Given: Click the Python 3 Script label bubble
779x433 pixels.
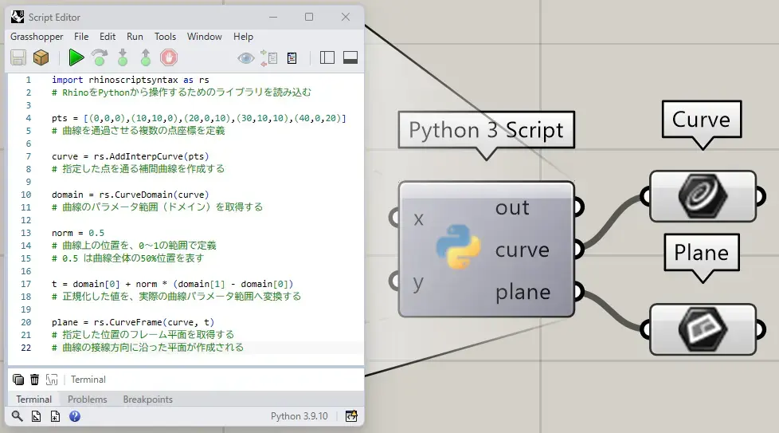Looking at the screenshot, I should click(487, 130).
